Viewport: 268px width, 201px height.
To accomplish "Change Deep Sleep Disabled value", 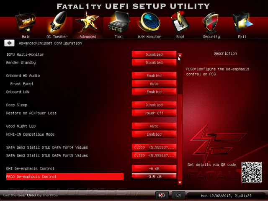I will point(154,105).
